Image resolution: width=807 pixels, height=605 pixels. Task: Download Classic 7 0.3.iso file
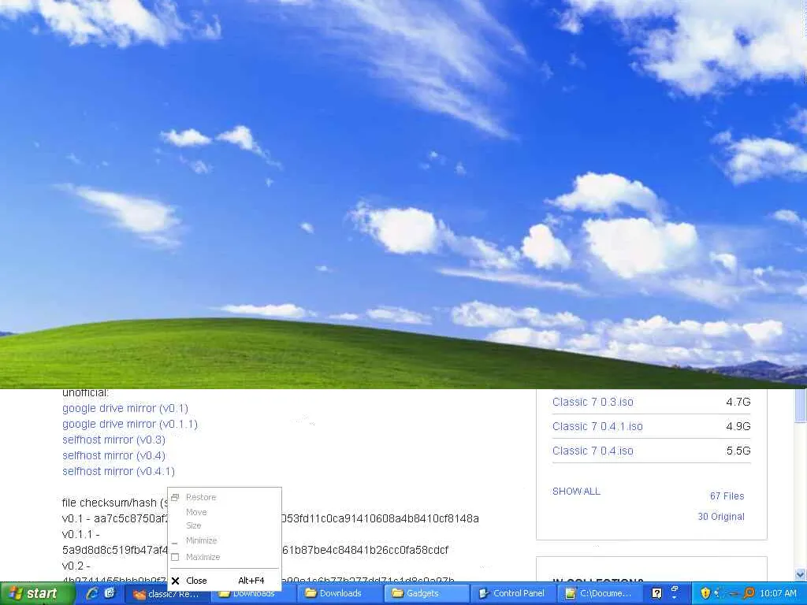(x=593, y=402)
